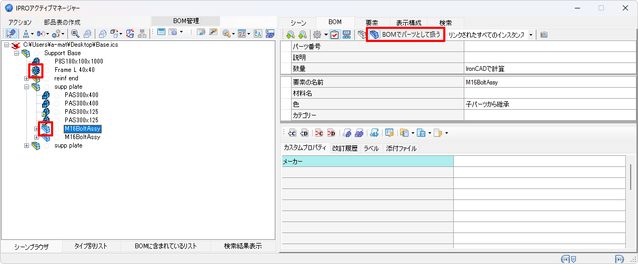Select the pointer selection tool icon
The image size is (638, 264).
(x=11, y=33)
